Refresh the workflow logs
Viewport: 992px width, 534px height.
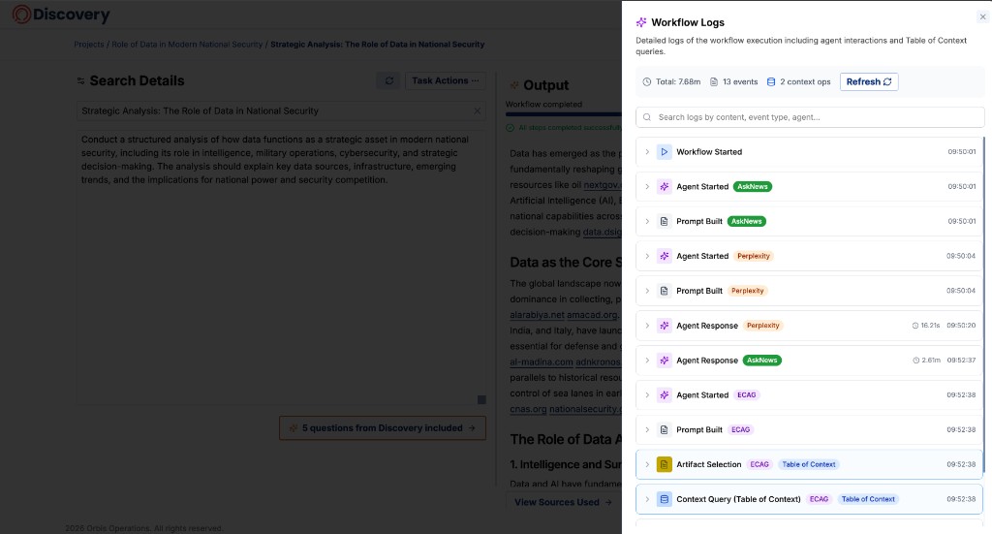tap(869, 81)
